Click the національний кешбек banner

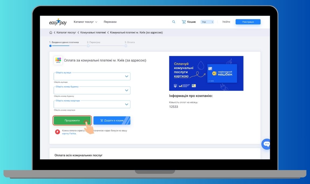coord(206,73)
